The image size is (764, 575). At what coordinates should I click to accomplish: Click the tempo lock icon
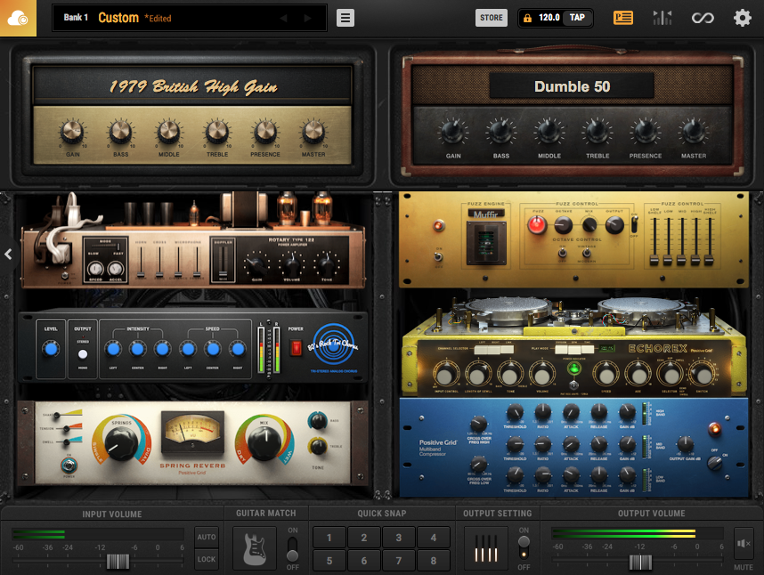pyautogui.click(x=527, y=18)
